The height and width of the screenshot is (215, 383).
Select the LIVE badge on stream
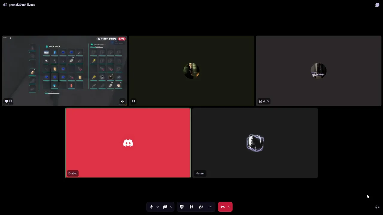pos(121,39)
